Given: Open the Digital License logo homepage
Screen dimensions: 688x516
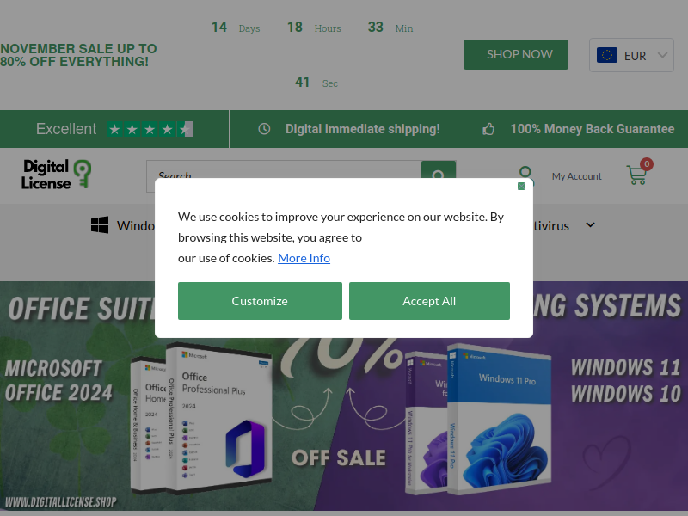Looking at the screenshot, I should (57, 175).
